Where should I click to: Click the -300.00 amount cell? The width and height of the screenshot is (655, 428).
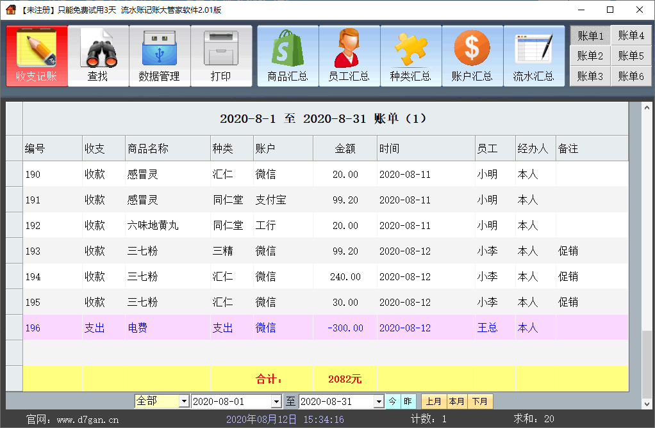point(345,328)
